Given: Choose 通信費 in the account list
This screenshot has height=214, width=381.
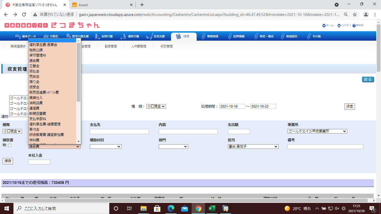Looking at the screenshot, I should (x=34, y=108).
